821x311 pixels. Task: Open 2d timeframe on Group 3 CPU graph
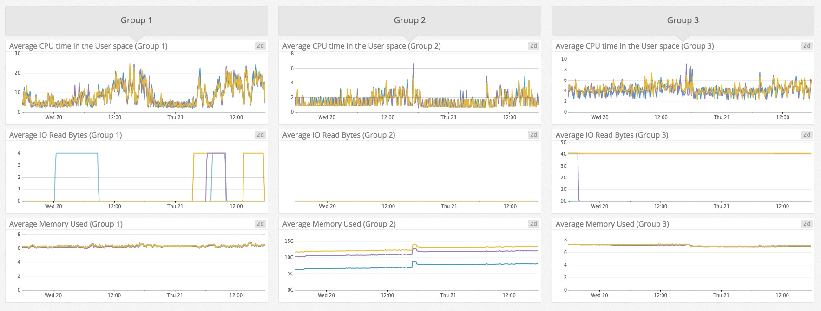coord(807,46)
